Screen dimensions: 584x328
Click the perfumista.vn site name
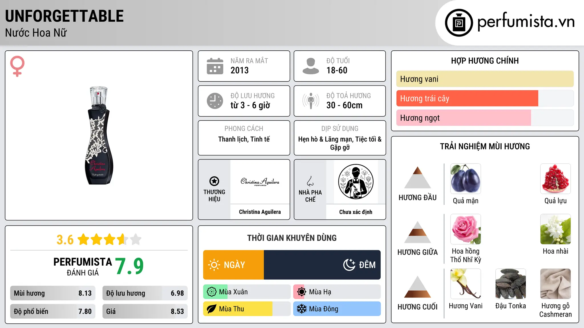tap(526, 22)
